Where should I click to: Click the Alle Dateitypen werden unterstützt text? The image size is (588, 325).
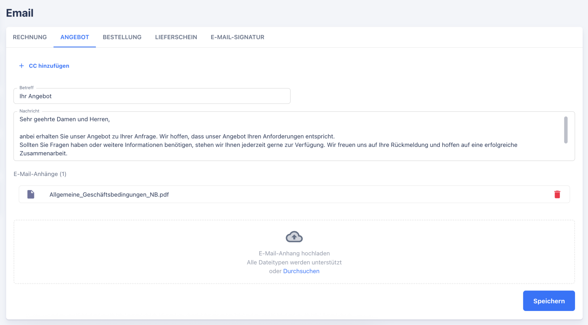(x=294, y=262)
